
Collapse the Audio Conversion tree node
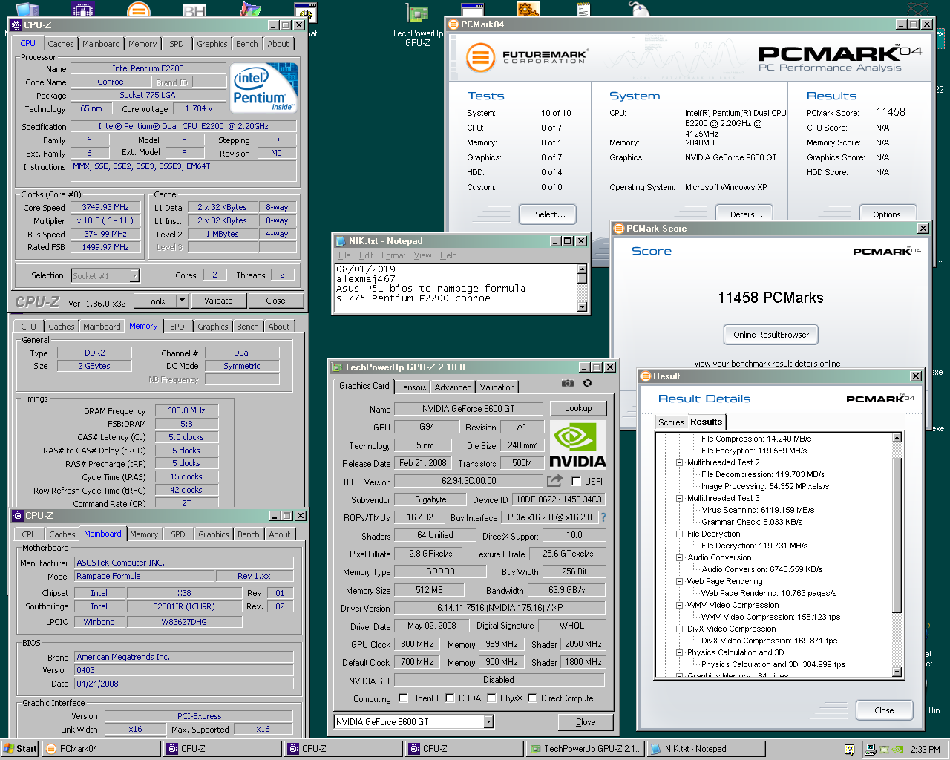pos(679,557)
